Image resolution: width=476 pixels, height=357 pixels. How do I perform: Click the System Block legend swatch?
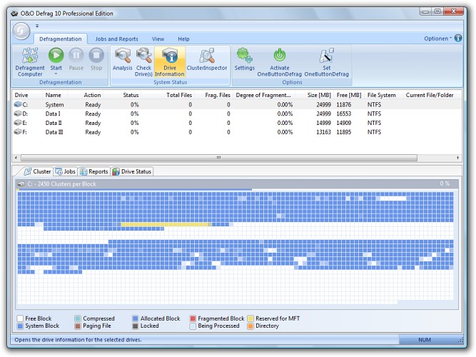click(21, 326)
